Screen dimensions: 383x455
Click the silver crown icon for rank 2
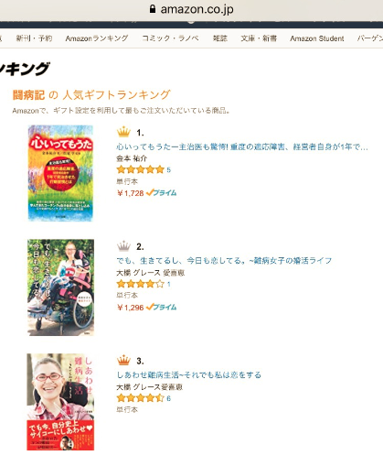(x=123, y=246)
